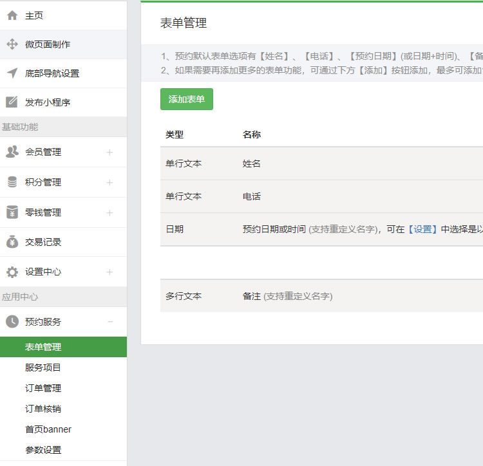483x466 pixels.
Task: Expand 会员管理 with its plus sign
Action: pyautogui.click(x=109, y=153)
